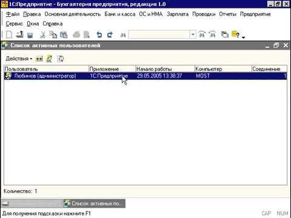Click the Redo arrow icon
Viewport: 291px width, 218px height.
point(110,35)
